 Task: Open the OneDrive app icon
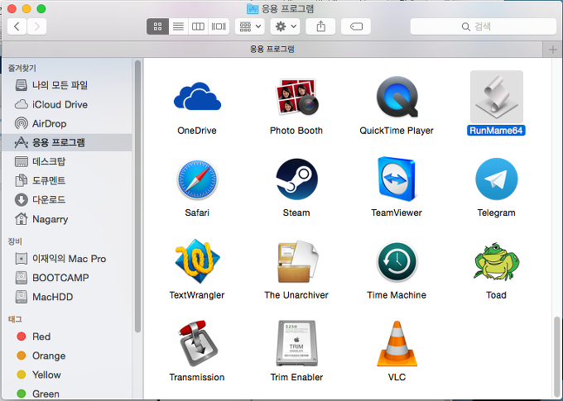click(x=197, y=97)
